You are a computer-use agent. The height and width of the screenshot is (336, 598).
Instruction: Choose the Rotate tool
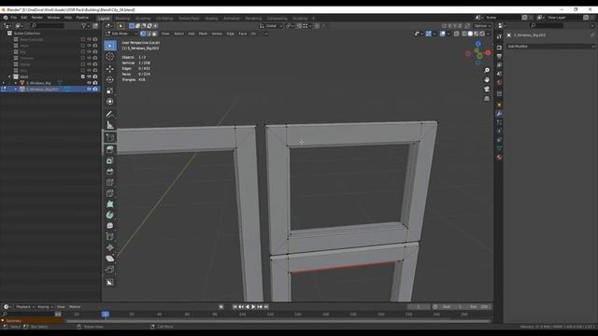tap(110, 79)
